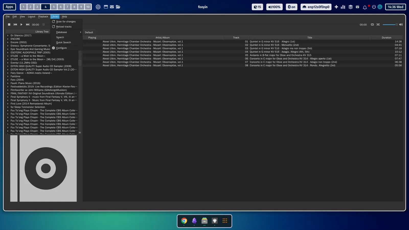Launch Chrome from the dock
The image size is (409, 230).
tap(184, 221)
